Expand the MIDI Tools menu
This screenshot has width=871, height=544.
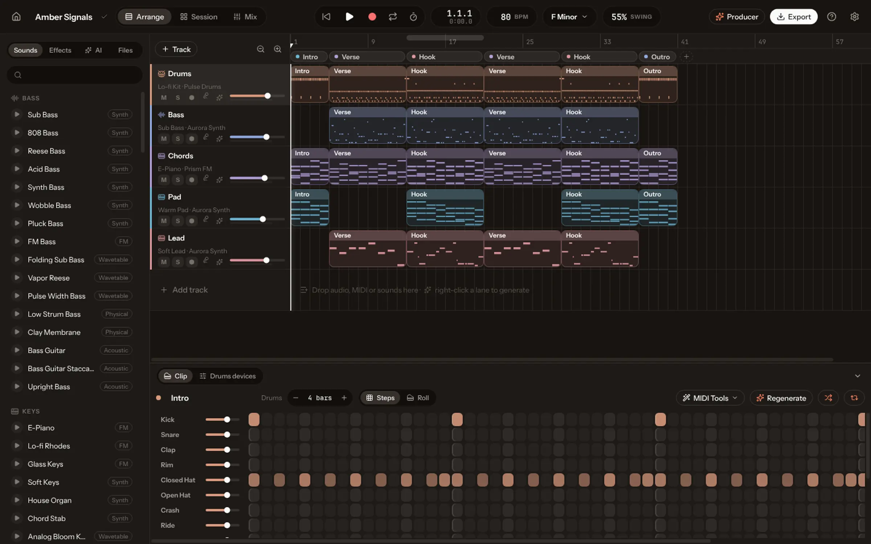point(710,398)
